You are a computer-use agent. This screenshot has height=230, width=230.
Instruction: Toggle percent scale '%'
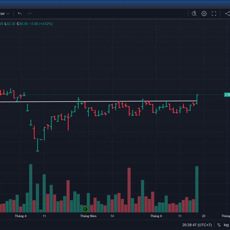pyautogui.click(x=219, y=225)
